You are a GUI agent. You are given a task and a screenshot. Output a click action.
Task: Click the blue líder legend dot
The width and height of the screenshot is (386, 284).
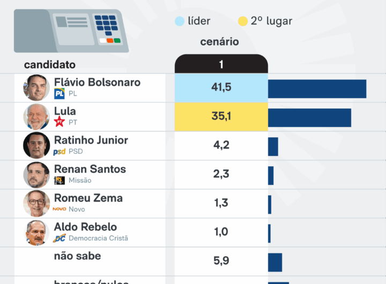[180, 21]
